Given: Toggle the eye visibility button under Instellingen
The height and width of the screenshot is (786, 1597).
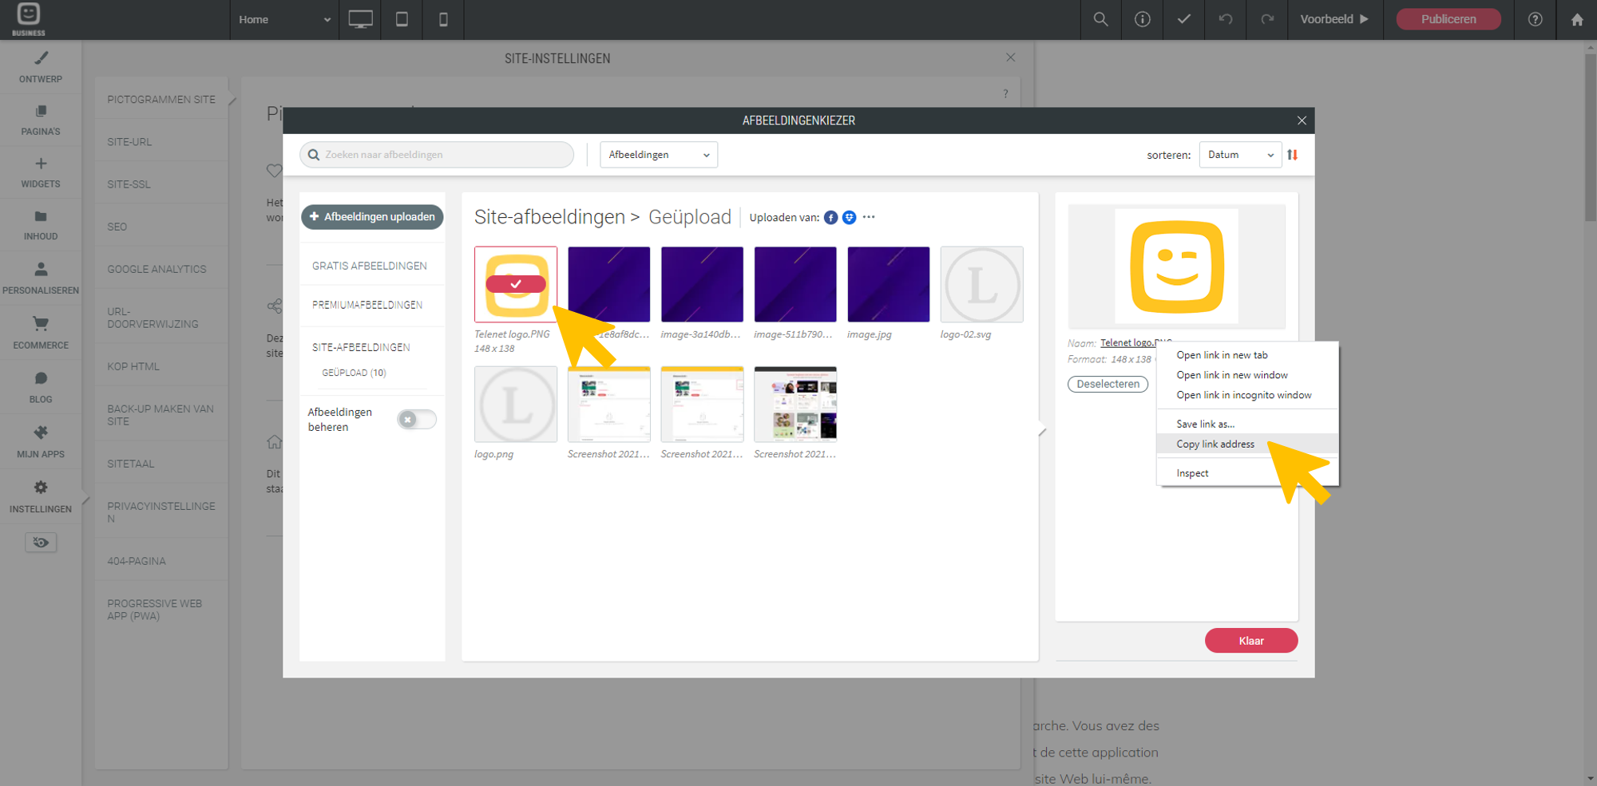Looking at the screenshot, I should 41,543.
